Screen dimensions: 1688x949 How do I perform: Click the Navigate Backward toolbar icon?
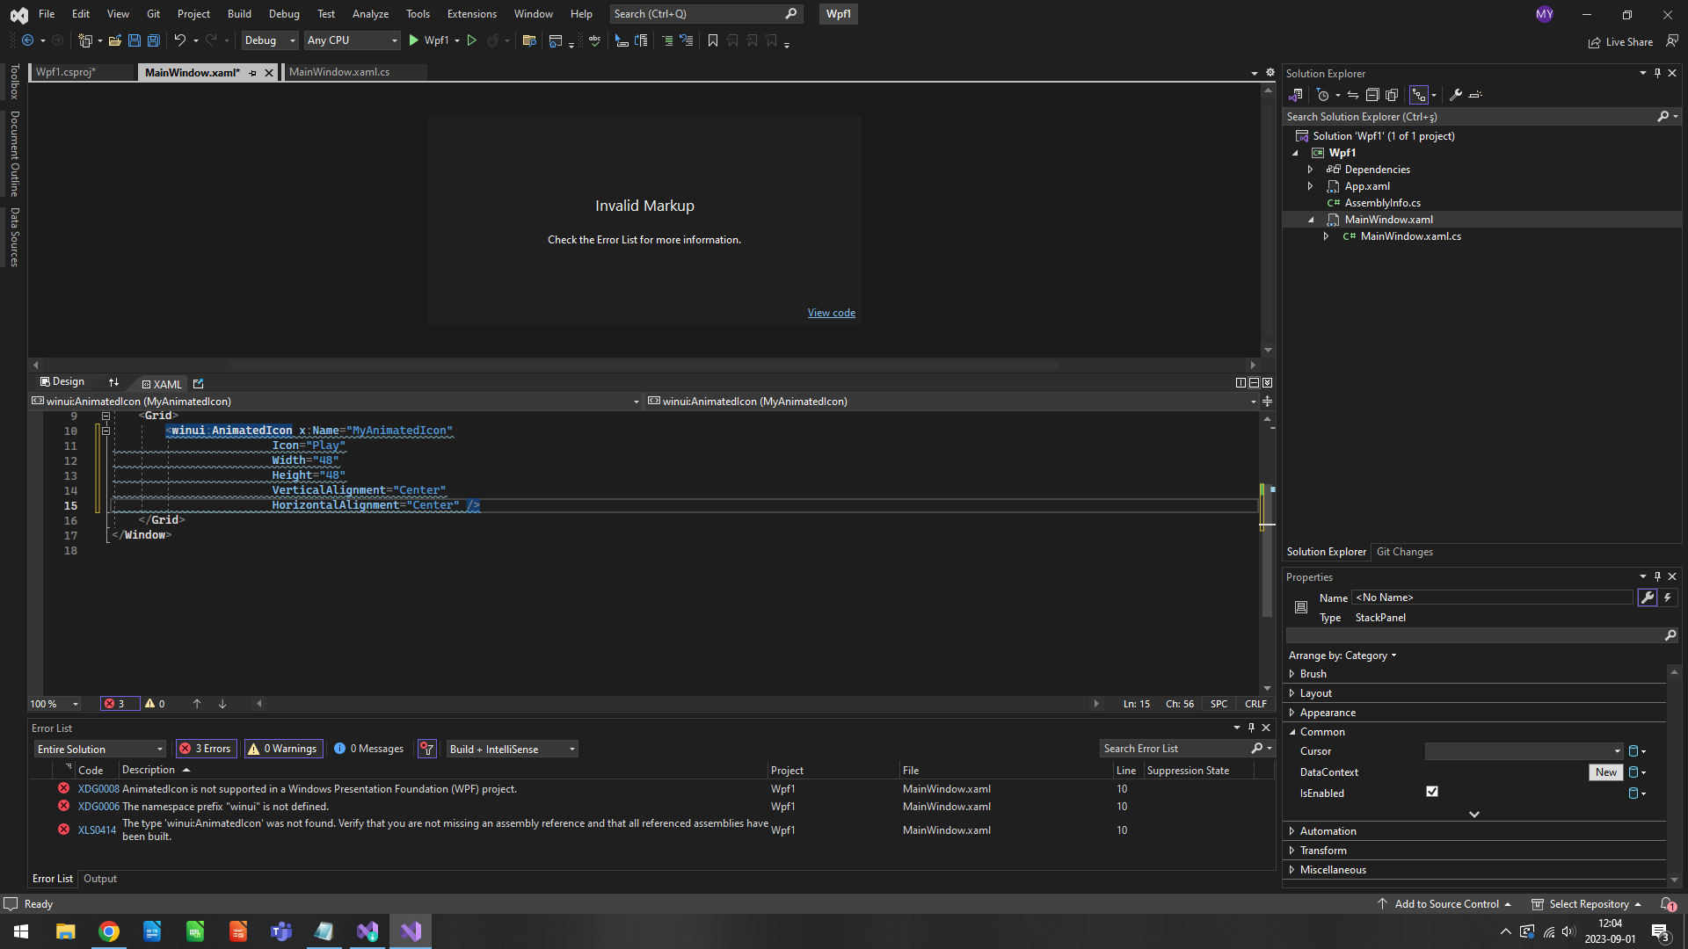(27, 40)
